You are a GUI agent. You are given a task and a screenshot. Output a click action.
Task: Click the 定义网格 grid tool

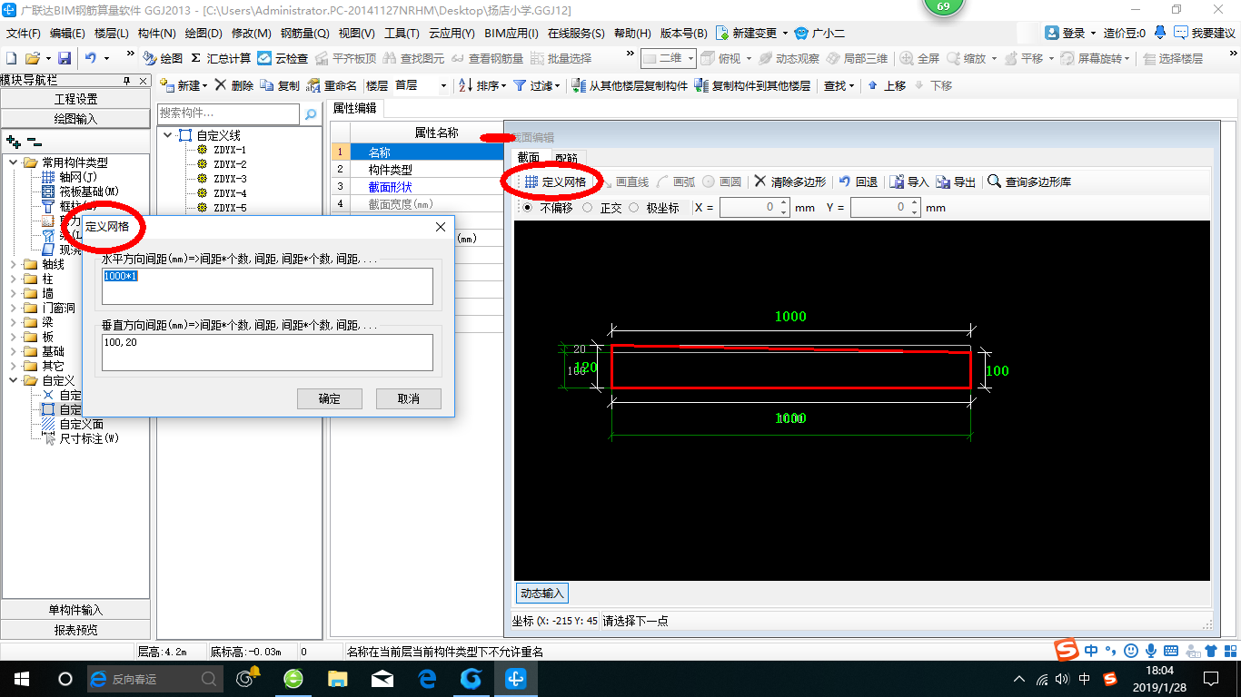[555, 182]
